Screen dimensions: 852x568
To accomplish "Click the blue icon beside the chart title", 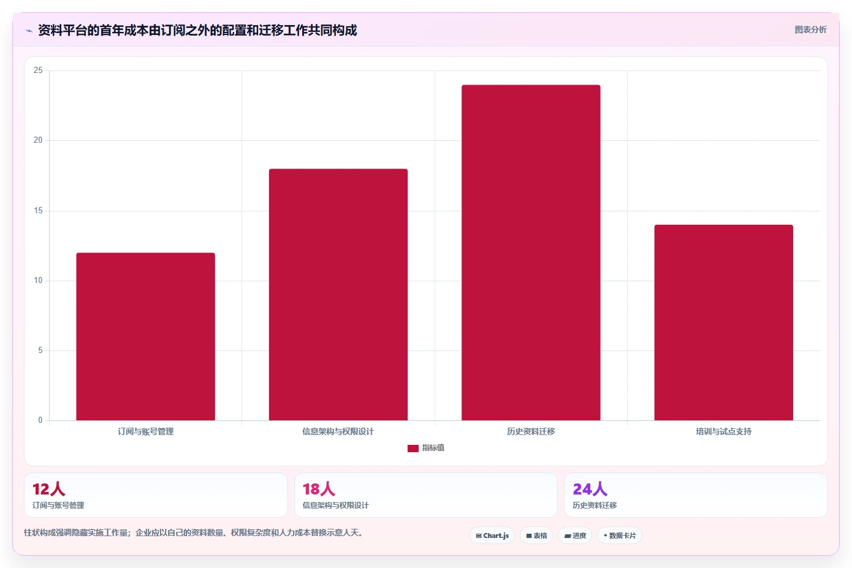I will [x=29, y=31].
